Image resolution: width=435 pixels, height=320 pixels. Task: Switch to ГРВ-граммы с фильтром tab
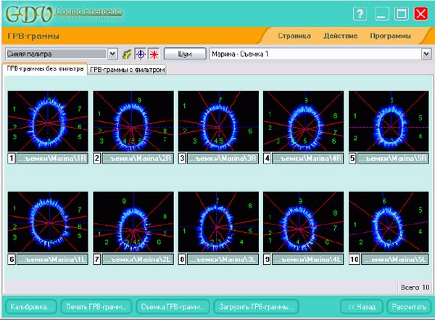click(x=128, y=70)
